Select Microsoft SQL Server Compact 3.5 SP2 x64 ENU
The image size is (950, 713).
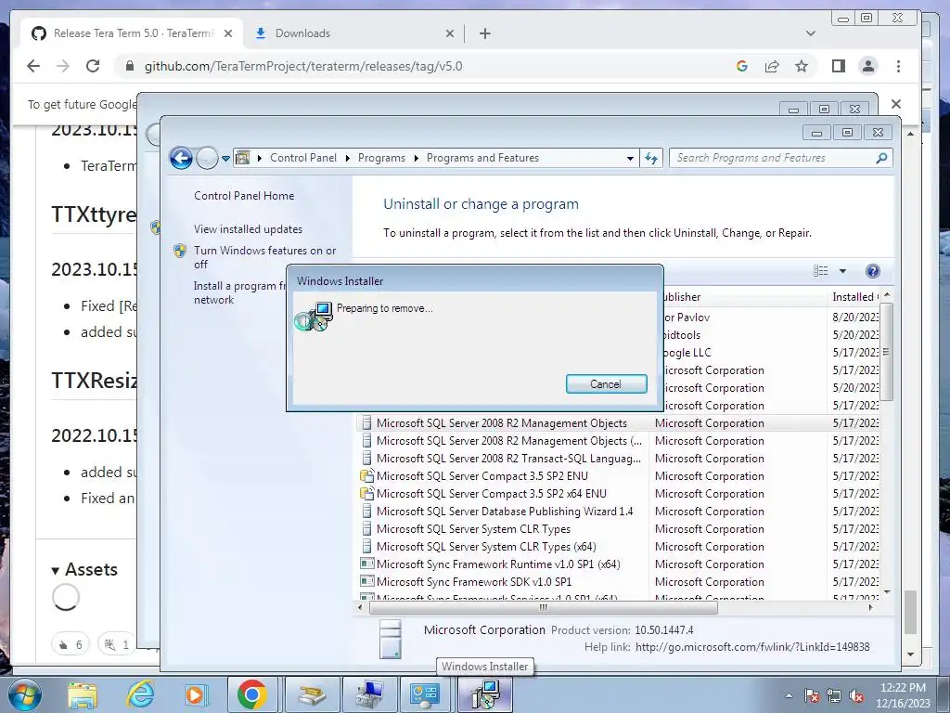[x=491, y=494]
